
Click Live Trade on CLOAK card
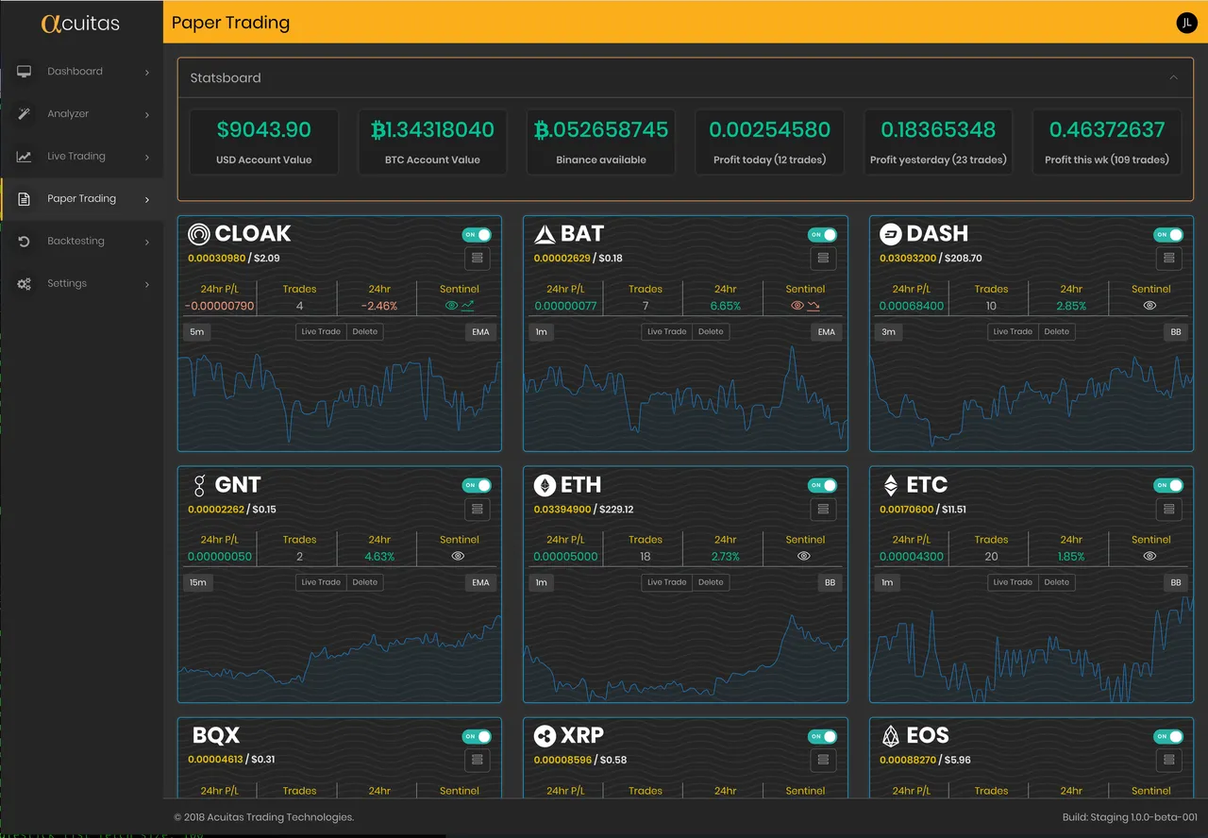point(321,332)
